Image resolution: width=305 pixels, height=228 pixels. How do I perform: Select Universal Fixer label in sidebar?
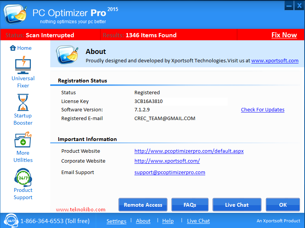(23, 82)
